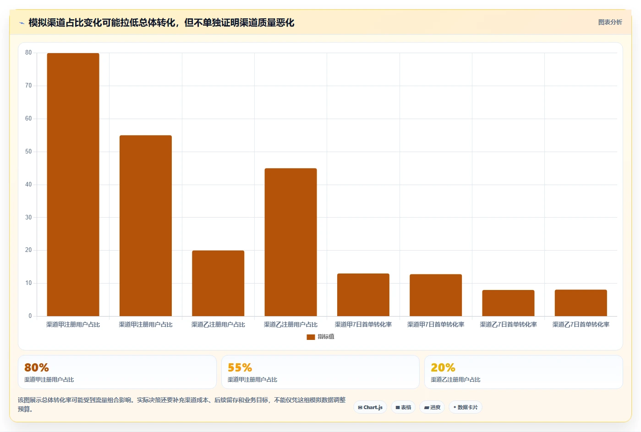Click the 渠道乙注册用户占比 bar reaching 20
This screenshot has height=432, width=641.
coord(218,283)
